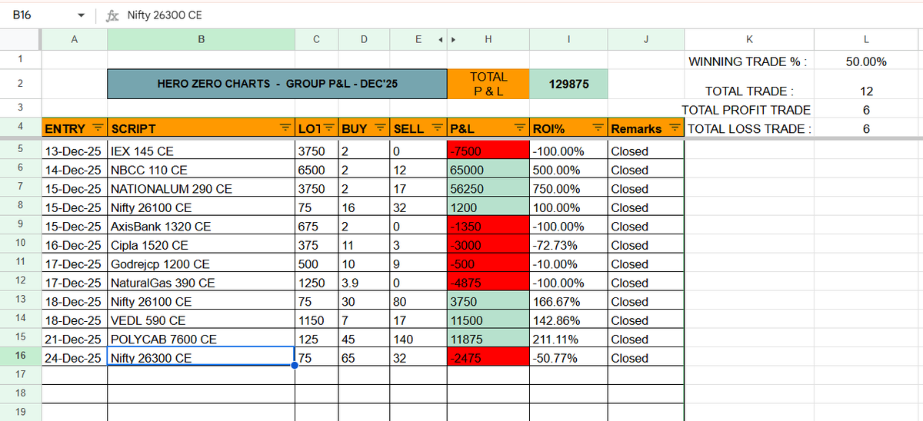This screenshot has width=923, height=421.
Task: Select row 5 header
Action: click(x=21, y=151)
